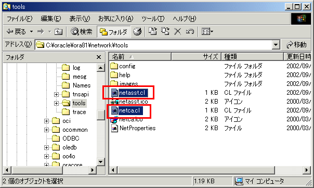Close the フォルダ folders pane
This screenshot has height=188, width=314.
tap(99, 57)
